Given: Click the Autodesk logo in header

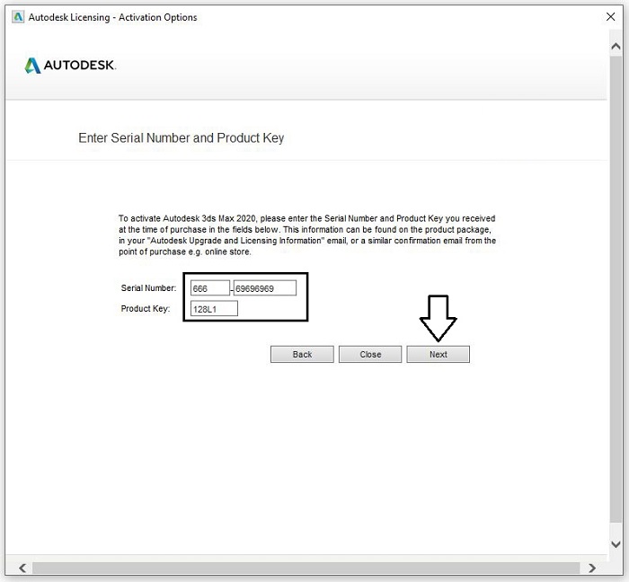Looking at the screenshot, I should tap(70, 66).
